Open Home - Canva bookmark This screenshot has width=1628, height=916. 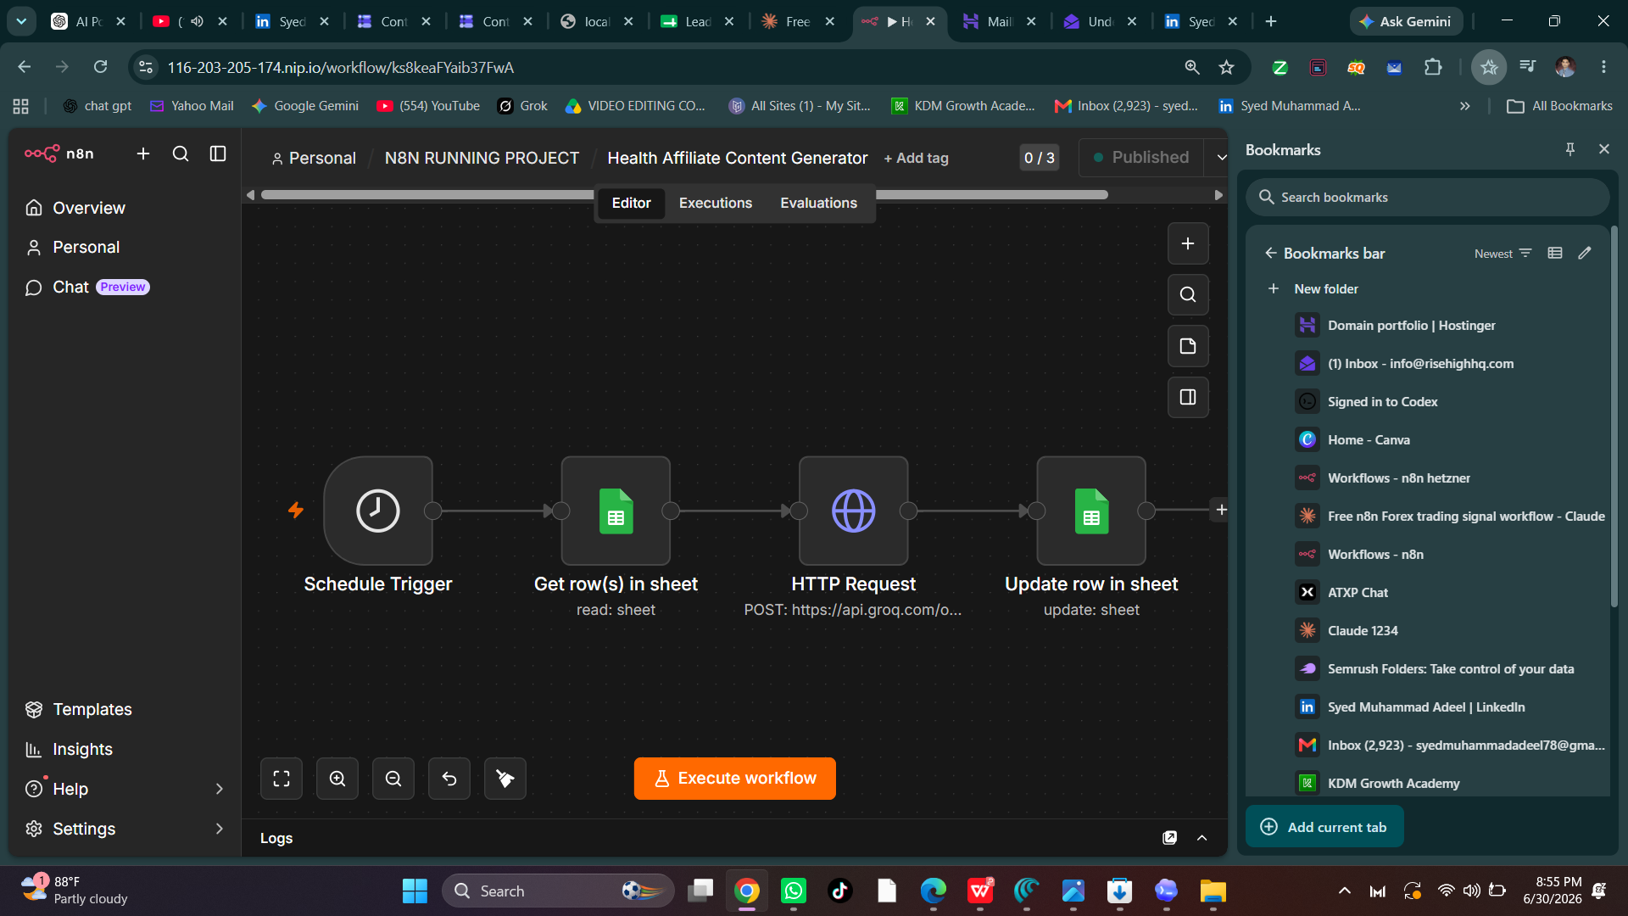click(1369, 440)
